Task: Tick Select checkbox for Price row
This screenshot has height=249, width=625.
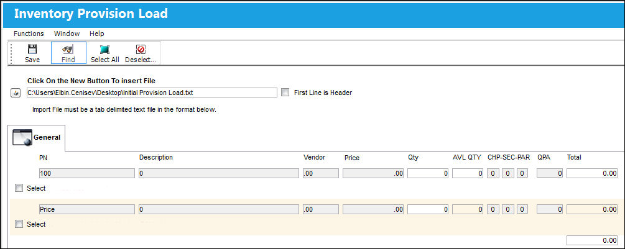Action: click(x=19, y=224)
